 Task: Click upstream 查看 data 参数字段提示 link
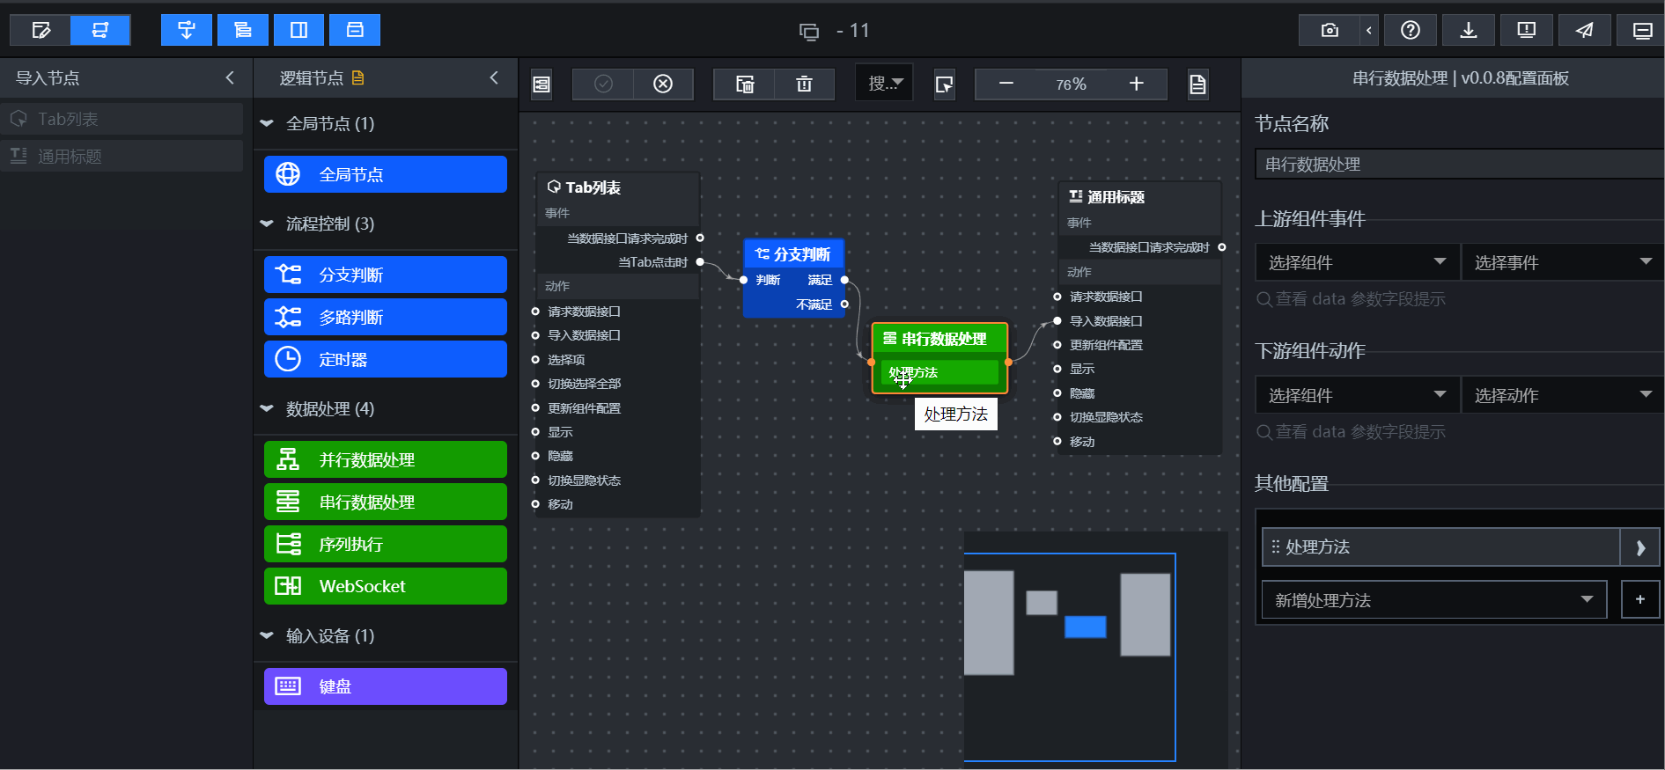[1351, 299]
